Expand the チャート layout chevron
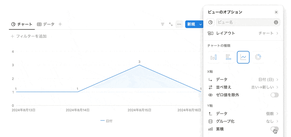291x137 pixels. [278, 33]
